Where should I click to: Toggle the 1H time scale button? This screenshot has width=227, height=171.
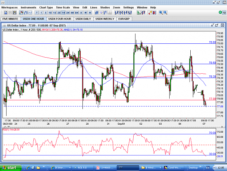tap(64, 13)
